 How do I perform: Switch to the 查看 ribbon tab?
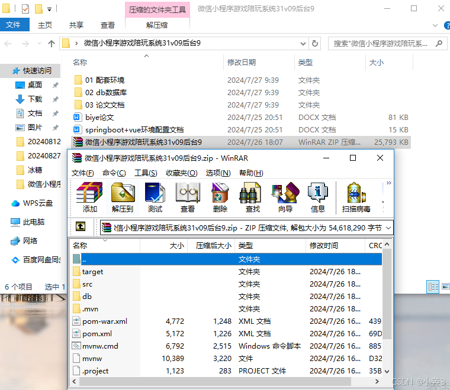click(x=108, y=25)
